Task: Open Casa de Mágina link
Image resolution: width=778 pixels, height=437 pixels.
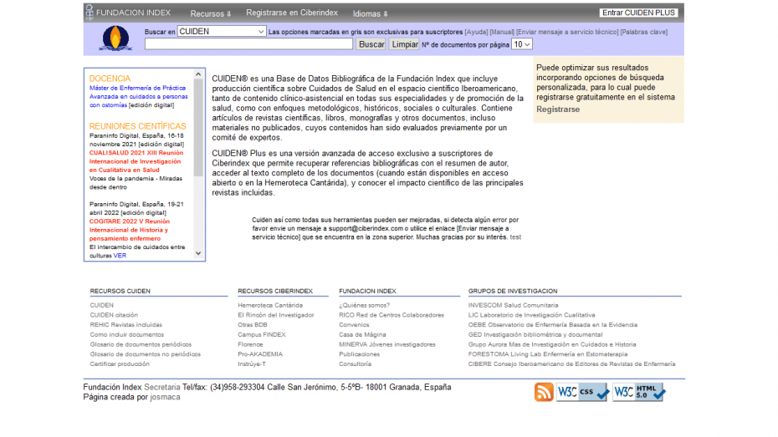Action: [x=362, y=335]
